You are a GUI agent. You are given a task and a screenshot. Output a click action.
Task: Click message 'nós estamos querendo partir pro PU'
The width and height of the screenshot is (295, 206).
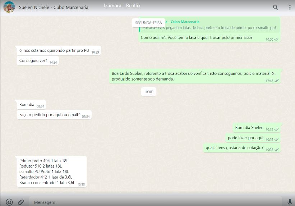[54, 51]
